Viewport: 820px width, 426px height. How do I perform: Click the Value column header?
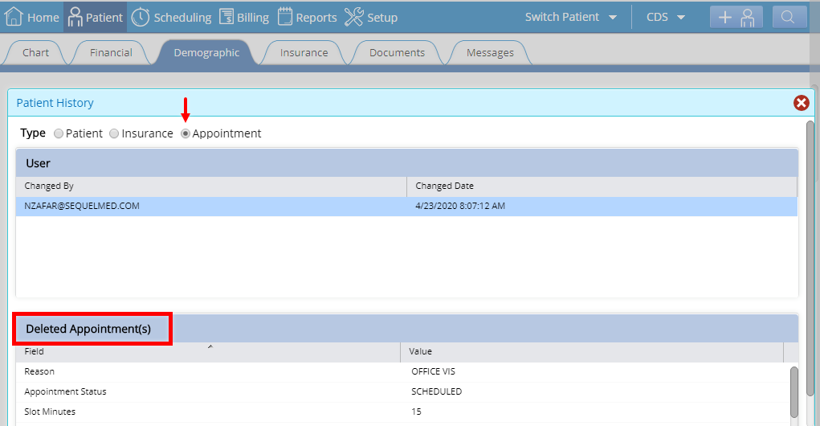tap(592, 352)
